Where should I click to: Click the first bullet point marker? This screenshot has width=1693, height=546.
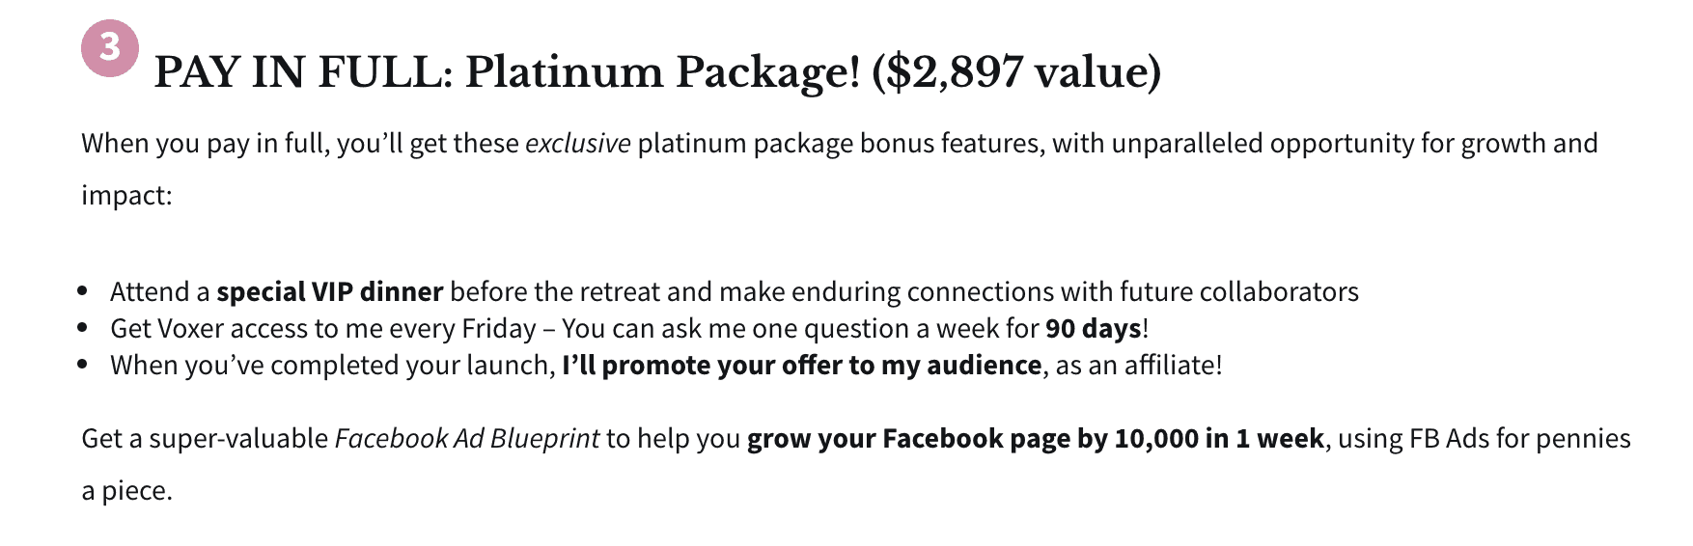pos(83,291)
